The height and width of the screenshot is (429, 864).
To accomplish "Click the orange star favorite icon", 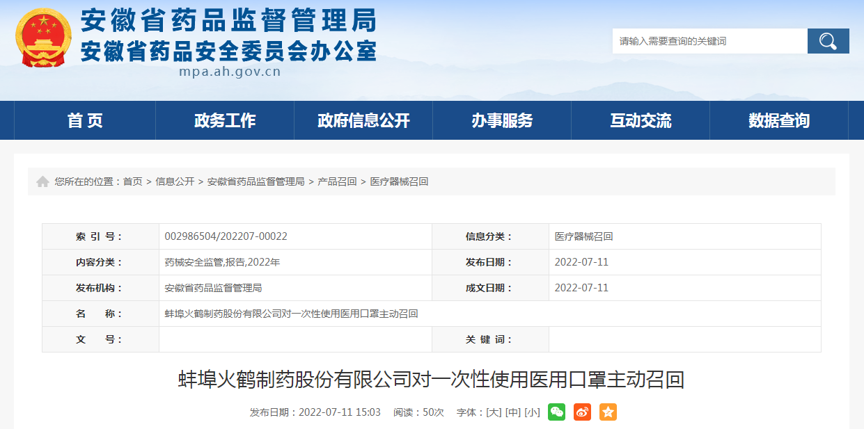I will (x=608, y=412).
